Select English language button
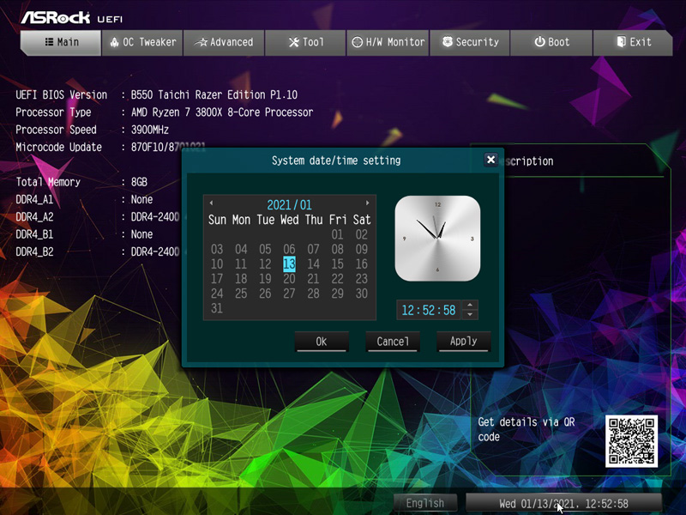Screen dimensions: 686x515 click(425, 503)
